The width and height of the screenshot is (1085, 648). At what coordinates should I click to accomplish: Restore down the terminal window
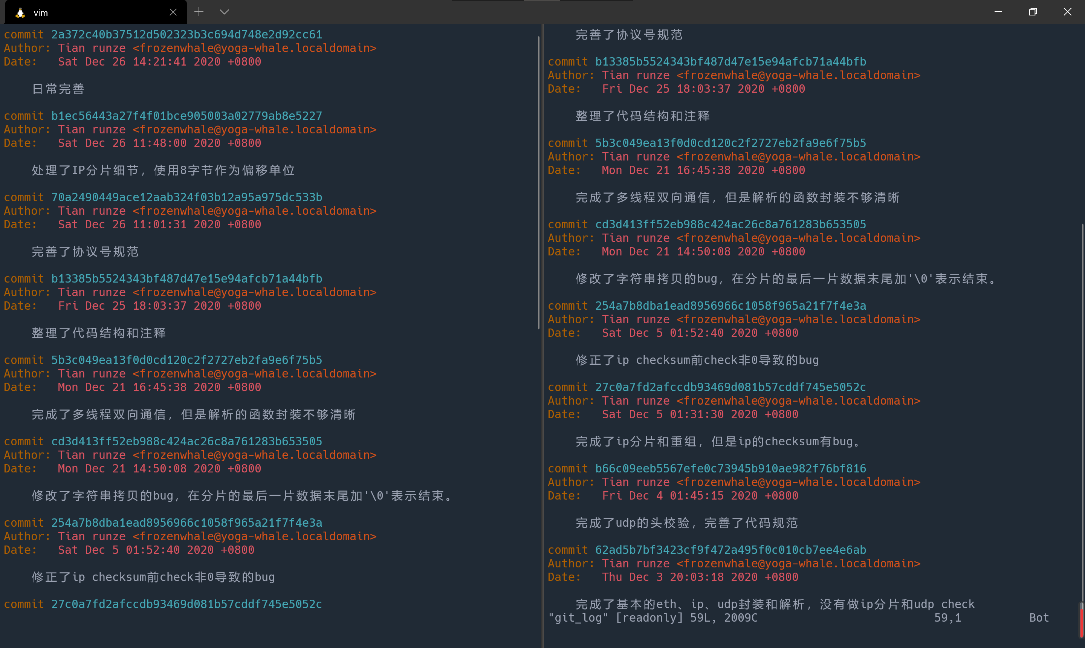1033,12
